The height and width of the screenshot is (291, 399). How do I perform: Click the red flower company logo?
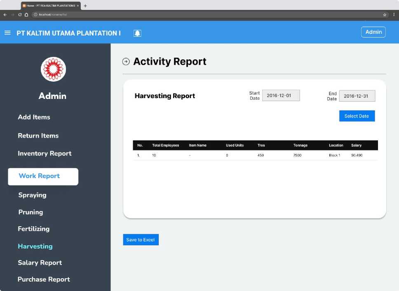pos(53,69)
